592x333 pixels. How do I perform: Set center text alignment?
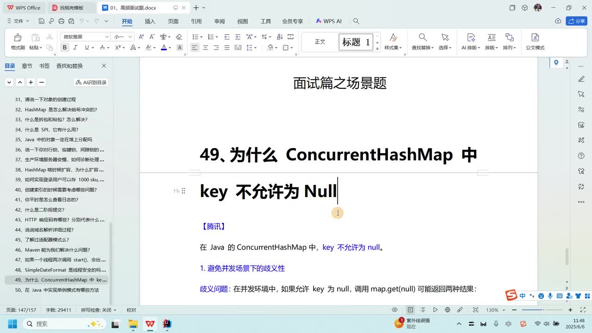(x=205, y=48)
